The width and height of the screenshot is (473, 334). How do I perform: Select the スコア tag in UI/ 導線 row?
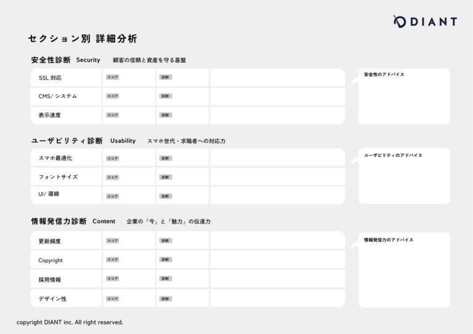click(113, 196)
